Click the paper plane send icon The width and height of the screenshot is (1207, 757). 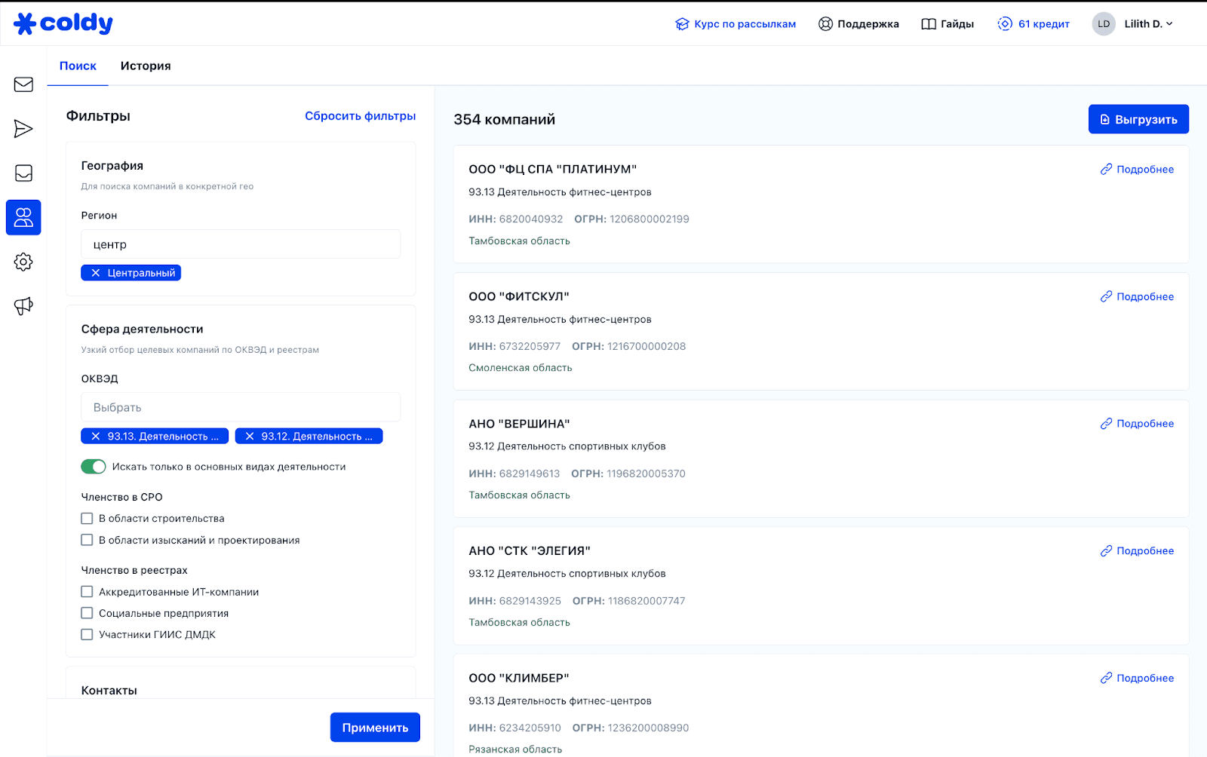(23, 129)
